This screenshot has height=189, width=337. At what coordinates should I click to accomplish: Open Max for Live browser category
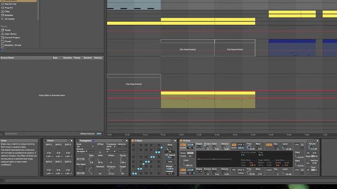tap(10, 4)
